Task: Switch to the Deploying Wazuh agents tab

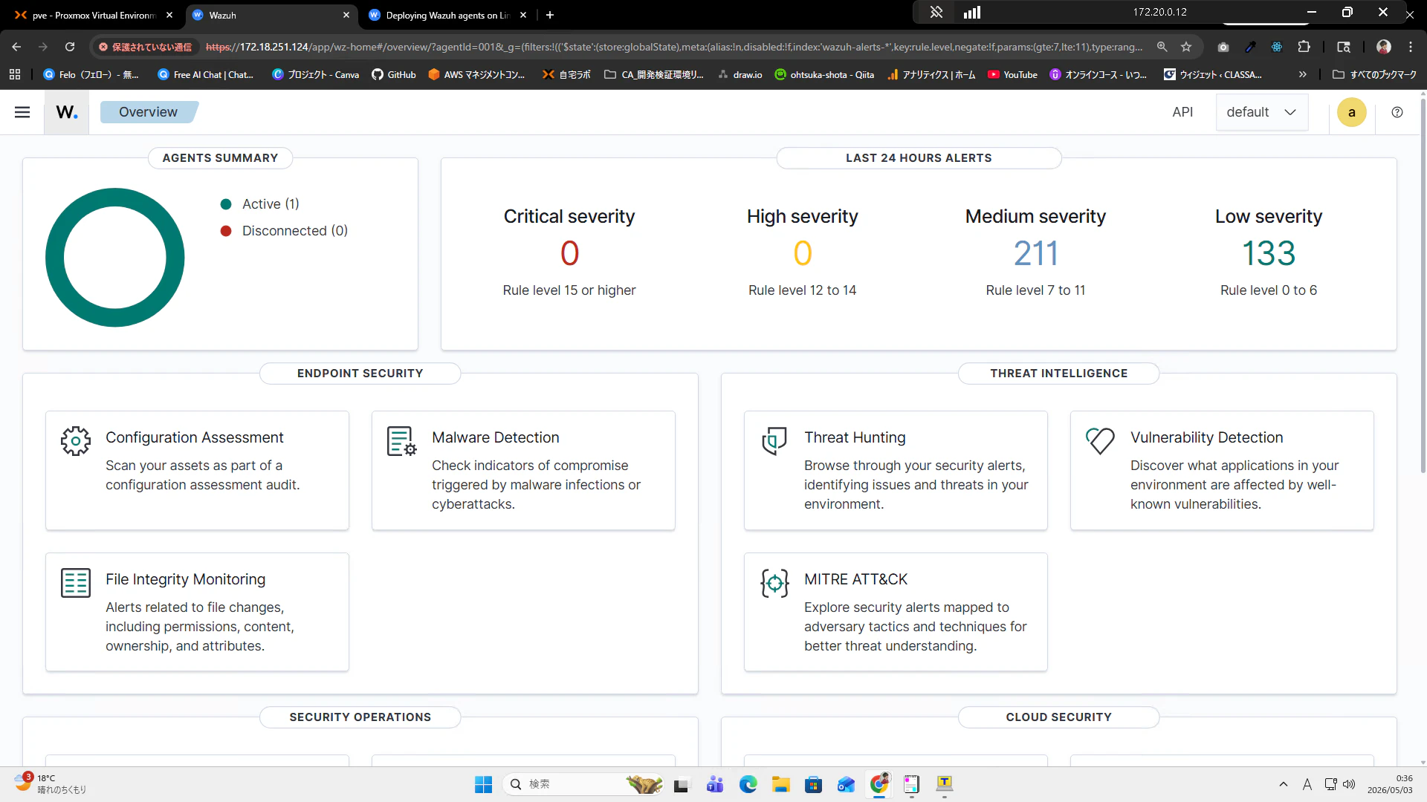Action: (x=447, y=15)
